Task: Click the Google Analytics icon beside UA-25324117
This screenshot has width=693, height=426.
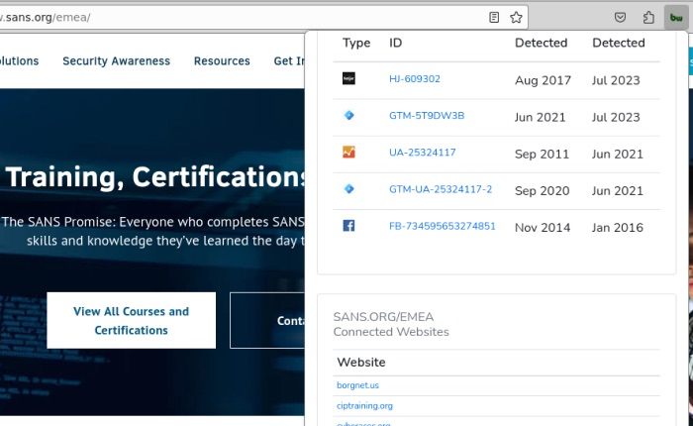Action: coord(348,153)
